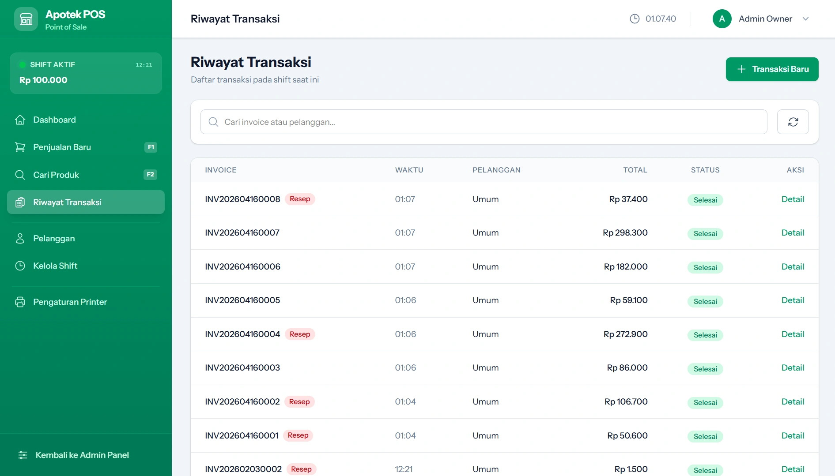835x476 pixels.
Task: Click the INVOICE column header
Action: pyautogui.click(x=221, y=170)
